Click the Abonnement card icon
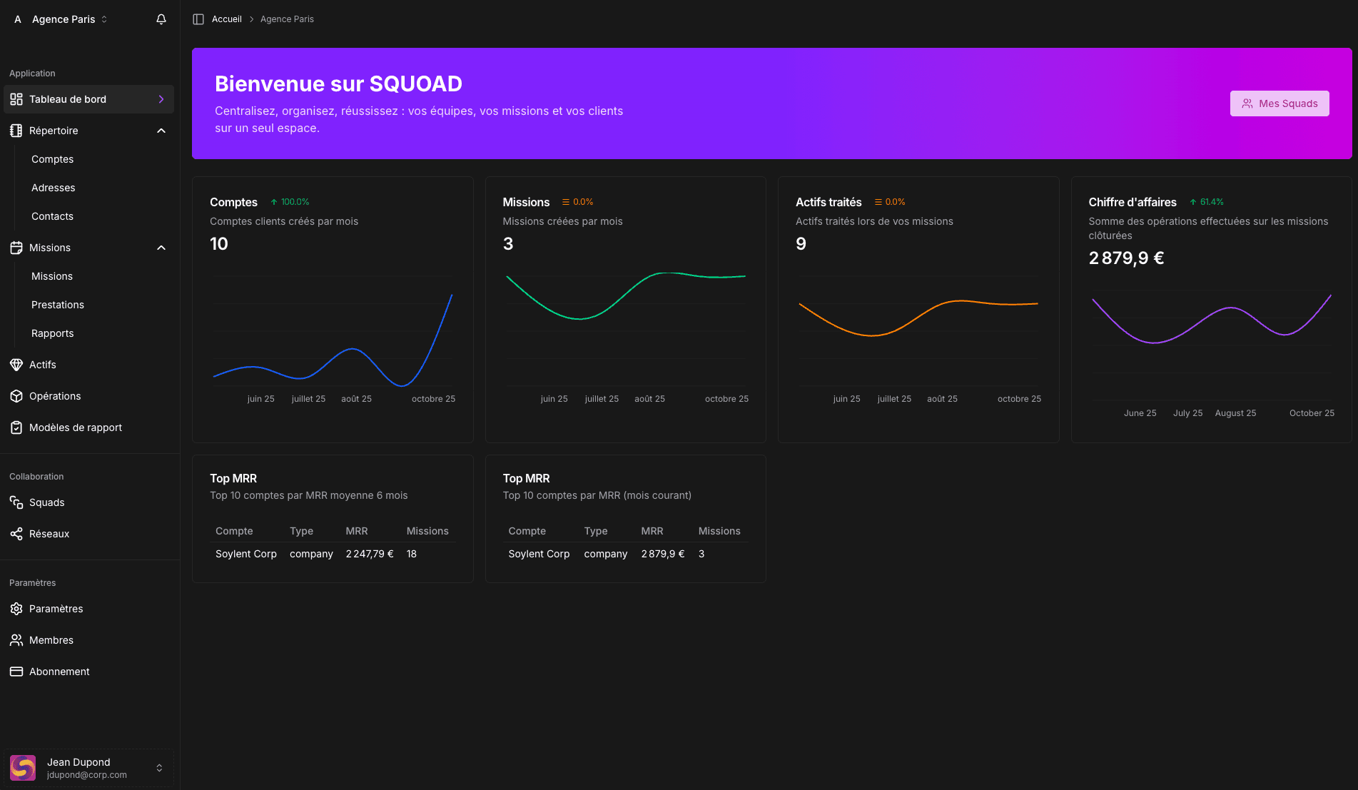The image size is (1358, 790). click(x=16, y=672)
